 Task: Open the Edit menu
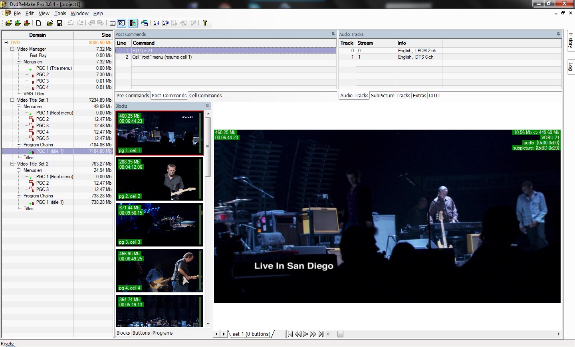30,13
